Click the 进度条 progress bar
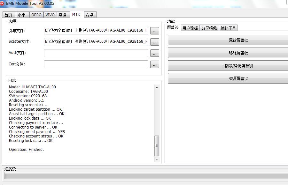 point(146,176)
